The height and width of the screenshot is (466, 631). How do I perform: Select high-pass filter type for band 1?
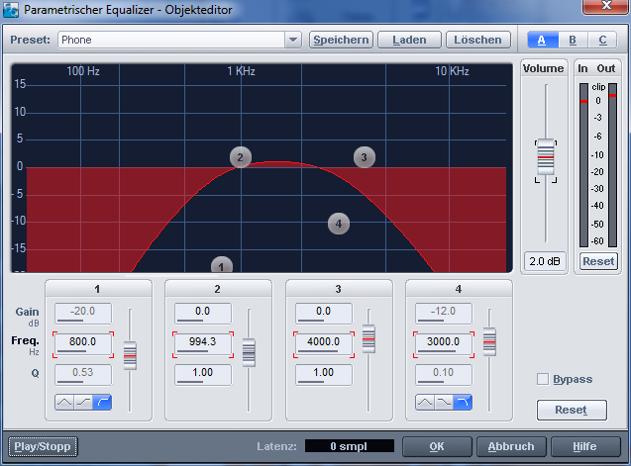point(102,402)
